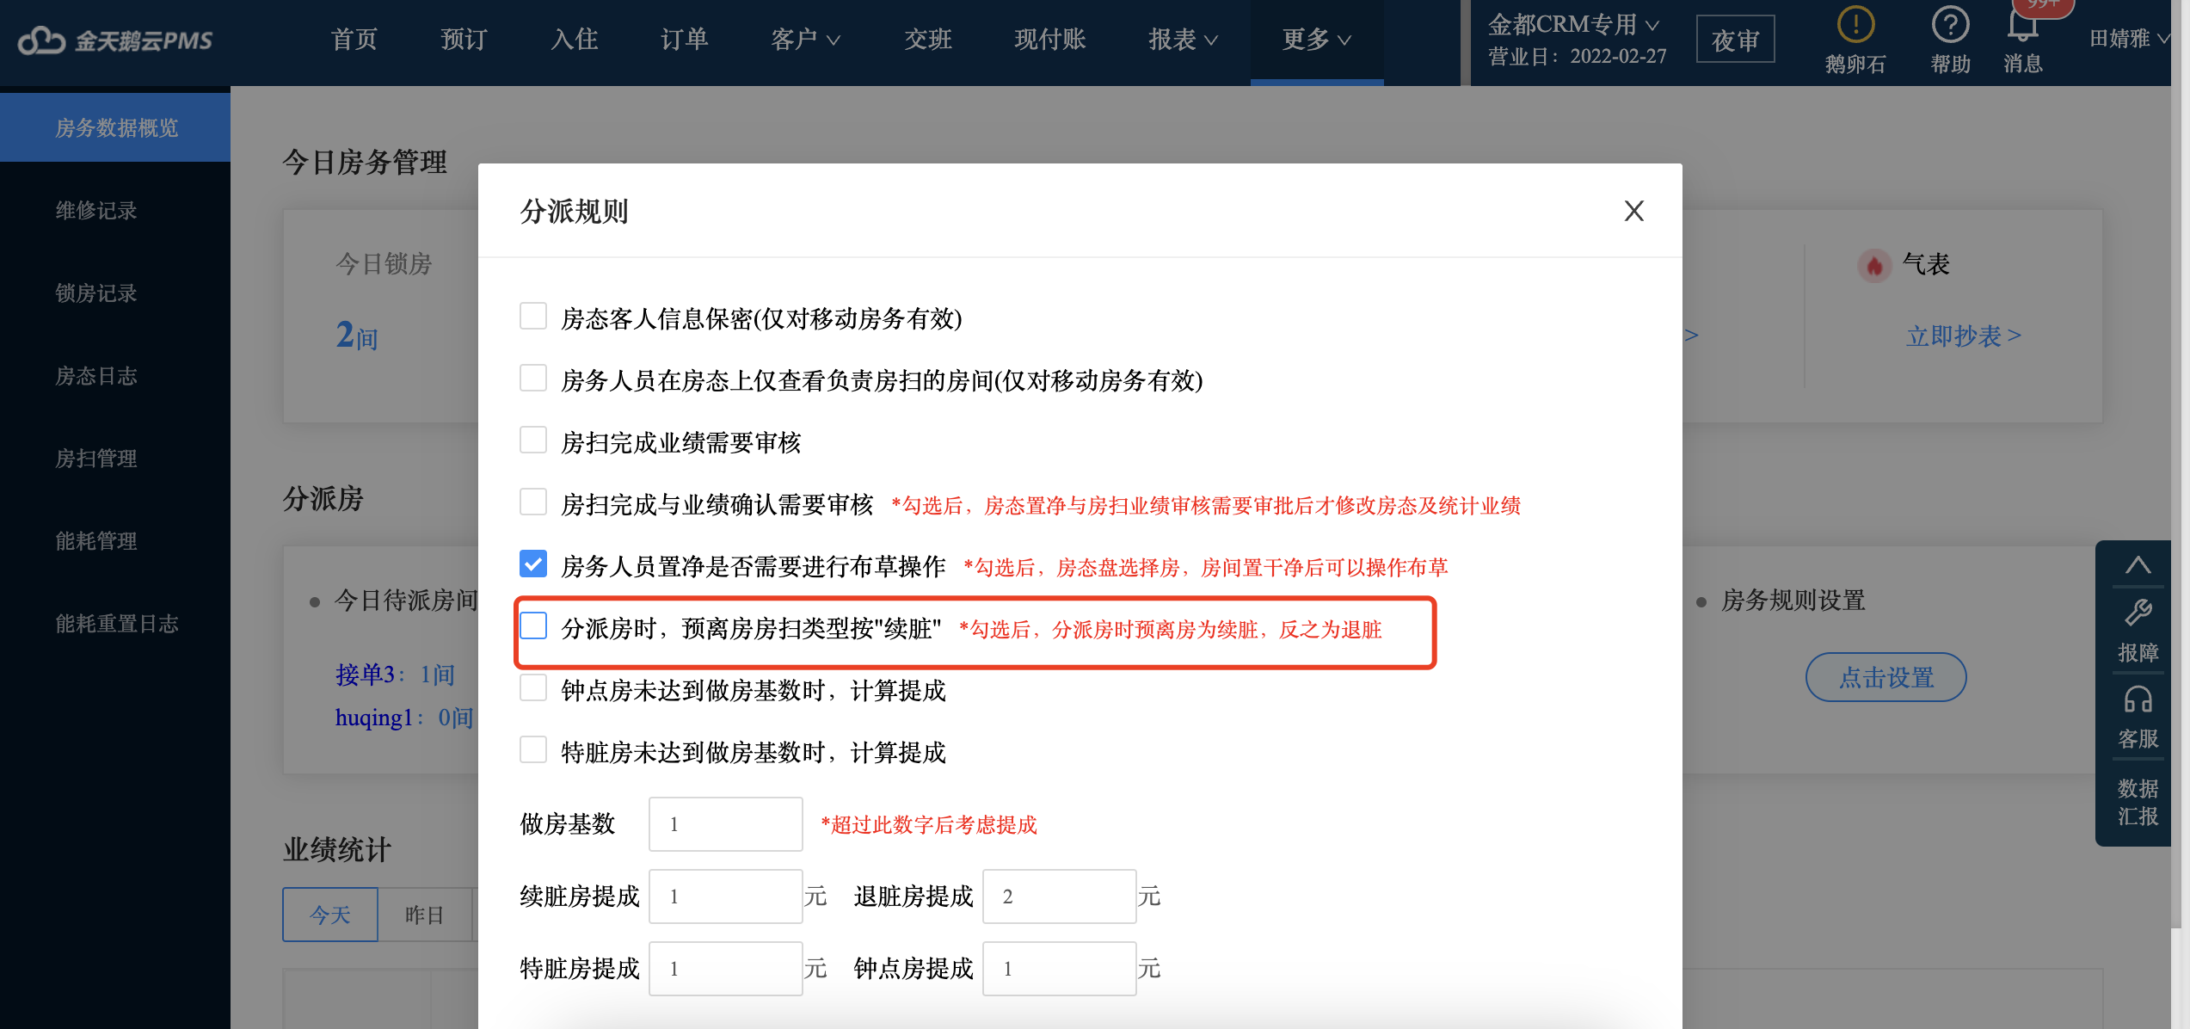Open the 田婧雅 user dropdown
2190x1029 pixels.
[2129, 39]
